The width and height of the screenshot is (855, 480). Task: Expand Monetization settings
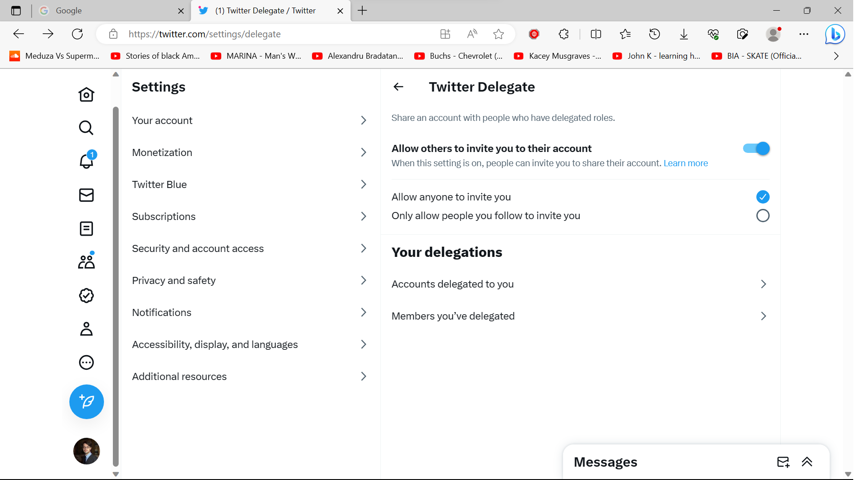coord(250,152)
